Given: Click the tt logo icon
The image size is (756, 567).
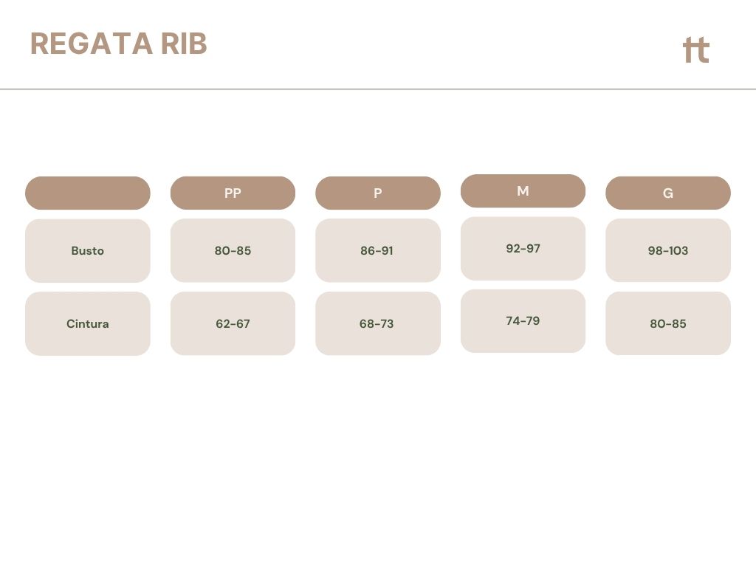Looking at the screenshot, I should (x=696, y=50).
